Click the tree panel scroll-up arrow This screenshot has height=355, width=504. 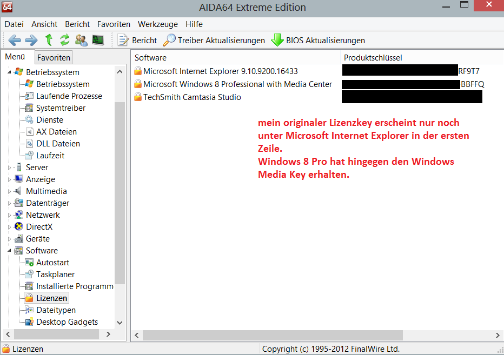[x=120, y=72]
